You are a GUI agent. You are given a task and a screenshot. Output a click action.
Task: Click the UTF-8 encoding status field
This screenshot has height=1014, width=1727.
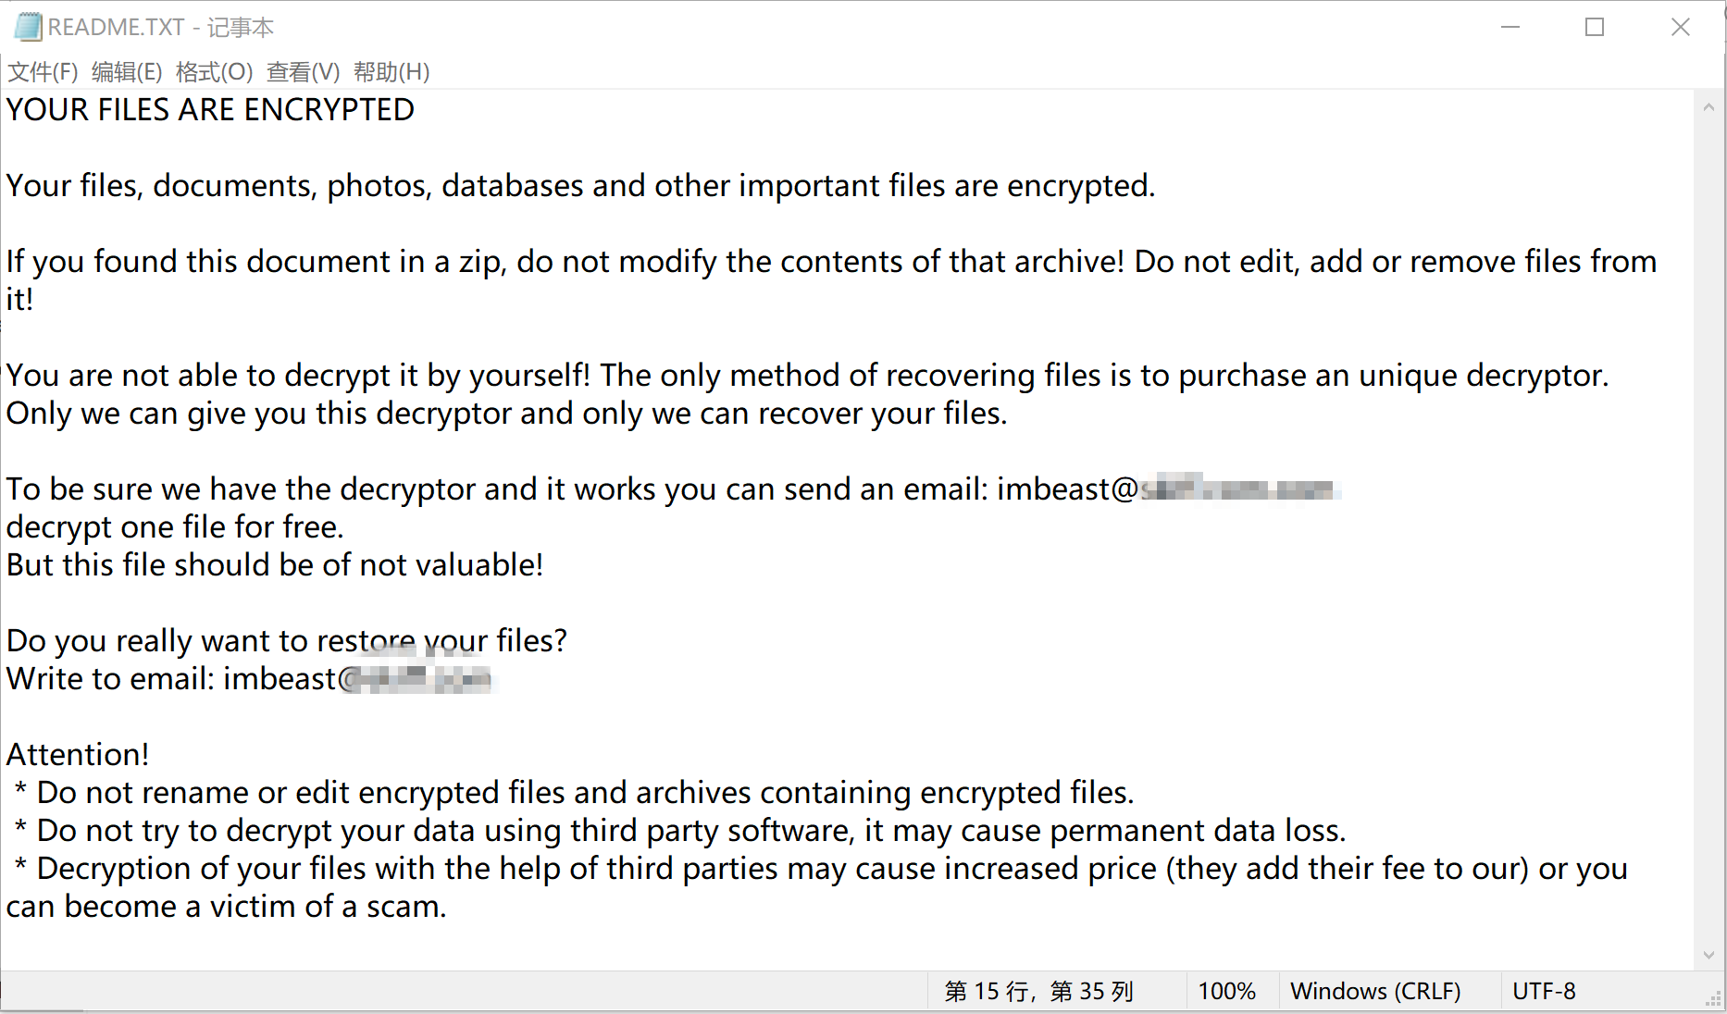pos(1544,992)
